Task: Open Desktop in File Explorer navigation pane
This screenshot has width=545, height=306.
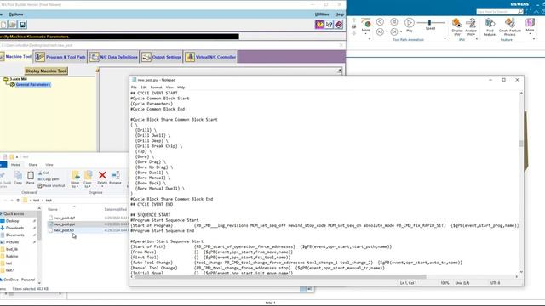Action: [x=13, y=221]
